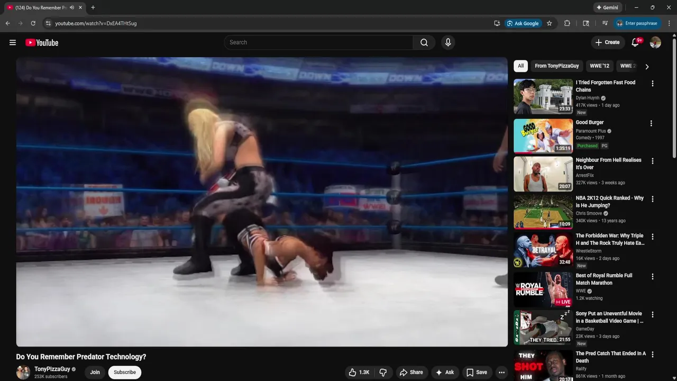Open the notifications bell

tap(635, 42)
